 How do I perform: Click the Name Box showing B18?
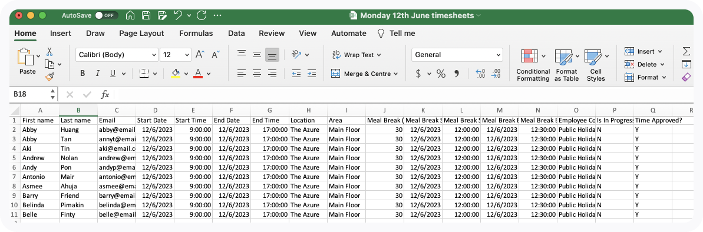[x=29, y=94]
